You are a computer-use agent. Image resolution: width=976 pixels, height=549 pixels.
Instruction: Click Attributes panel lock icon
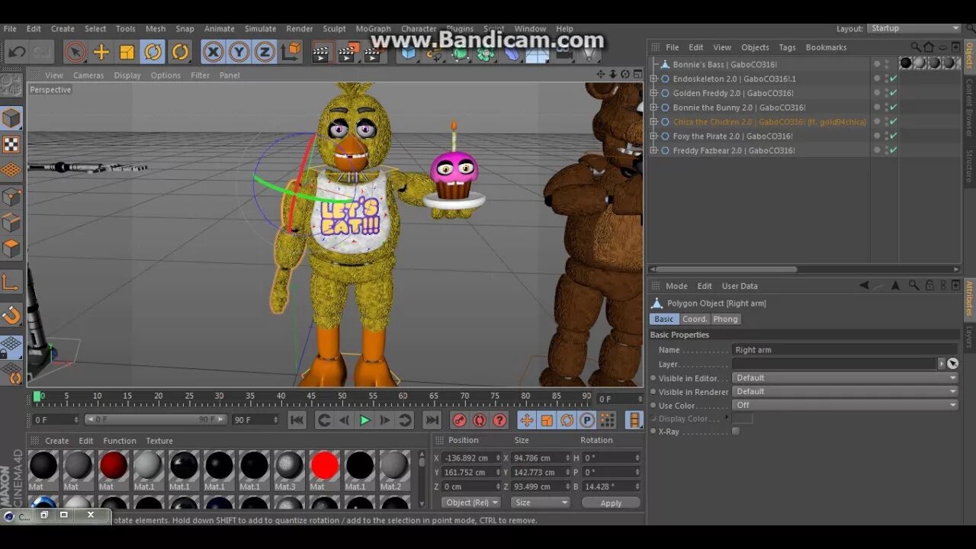[929, 285]
